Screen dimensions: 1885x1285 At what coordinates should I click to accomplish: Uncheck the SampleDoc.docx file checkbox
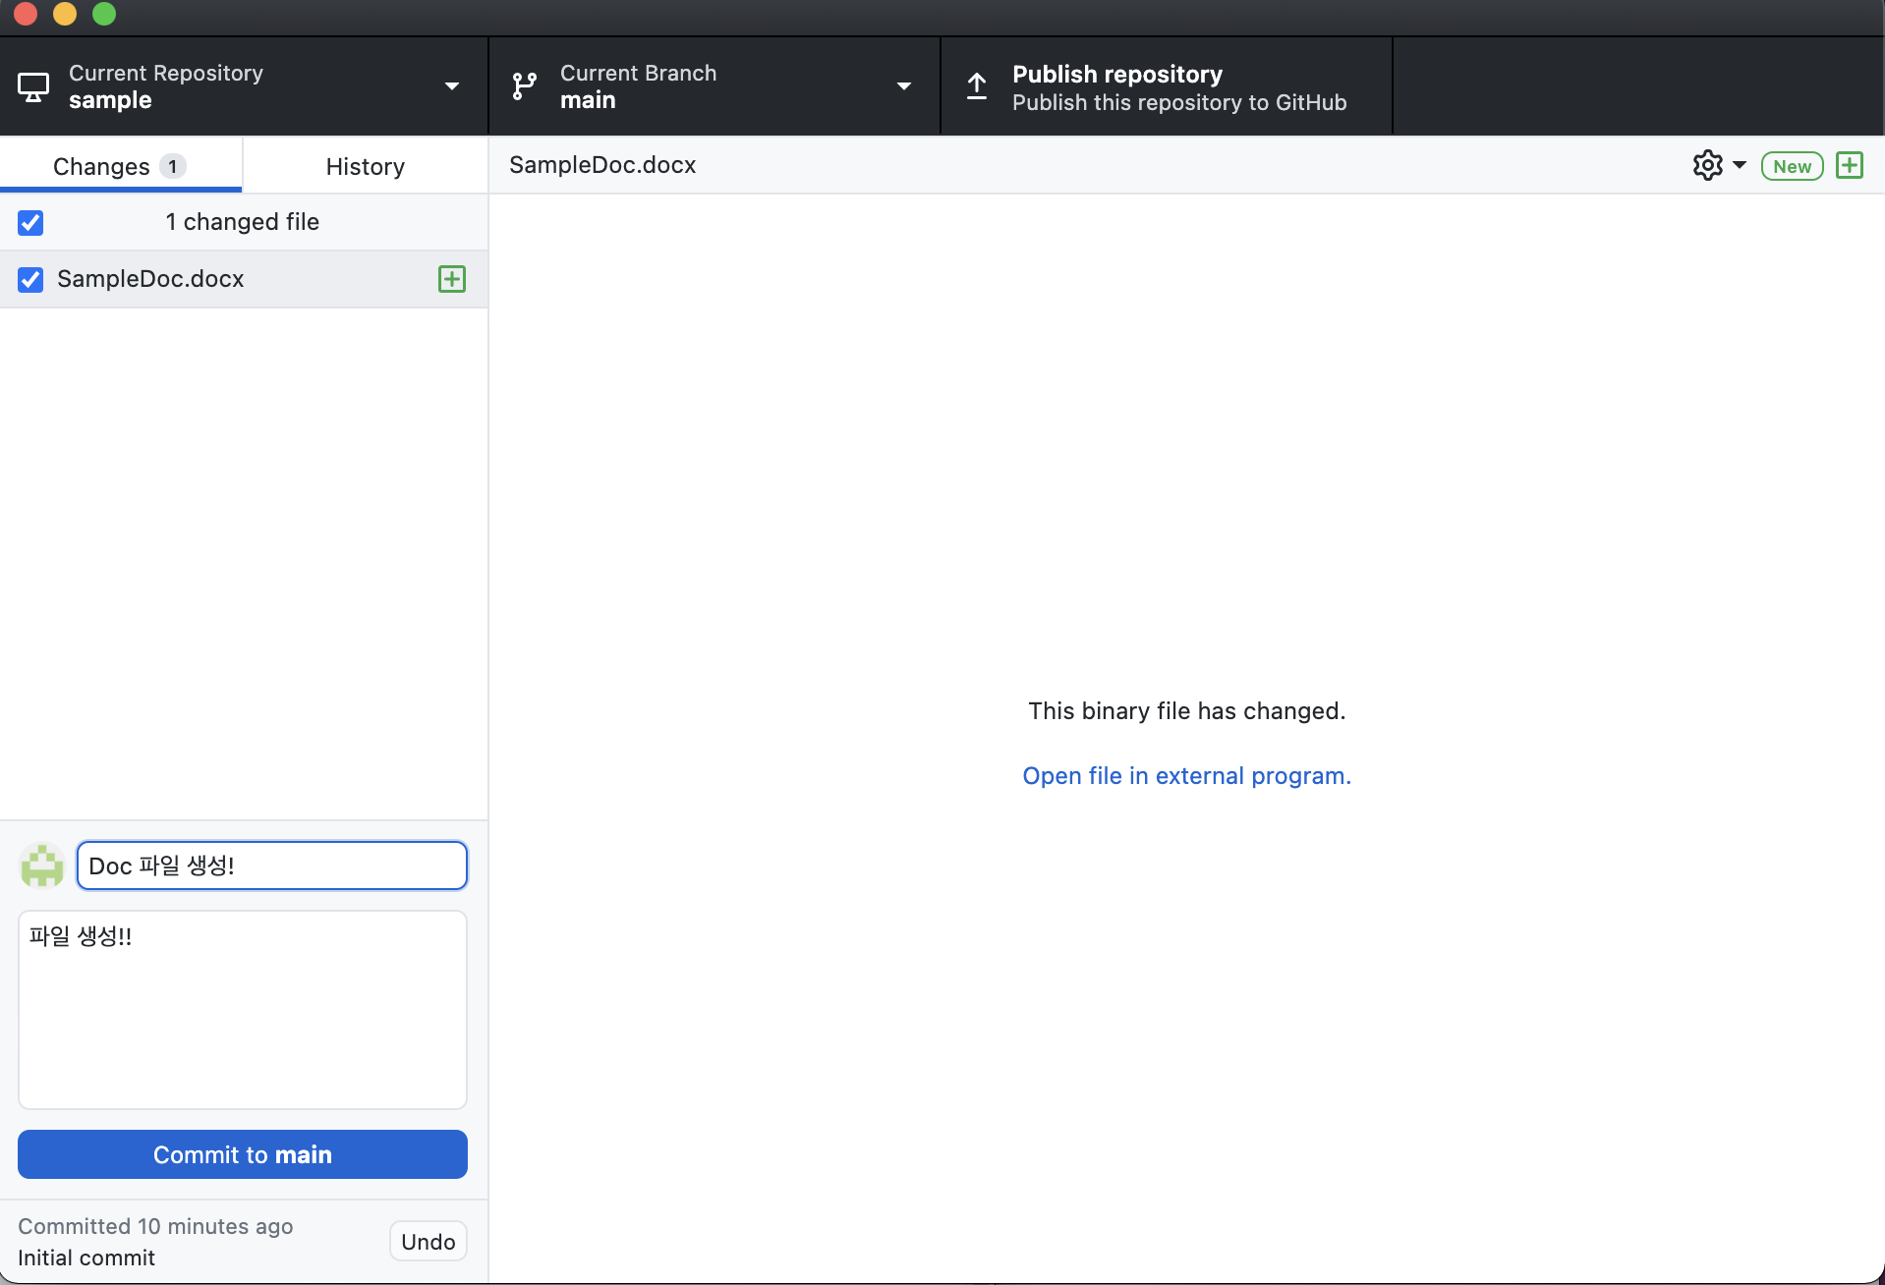(x=30, y=279)
